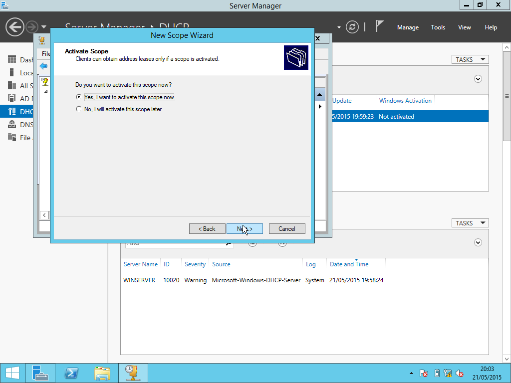Show hidden tray icons arrow
This screenshot has height=383, width=511.
pyautogui.click(x=411, y=373)
